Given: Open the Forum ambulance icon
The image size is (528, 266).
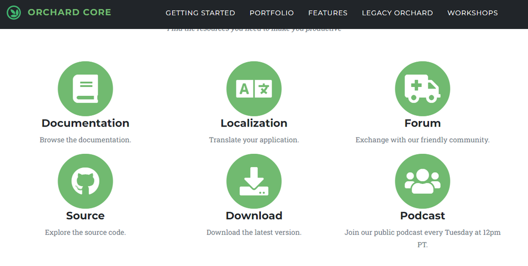Looking at the screenshot, I should tap(422, 88).
